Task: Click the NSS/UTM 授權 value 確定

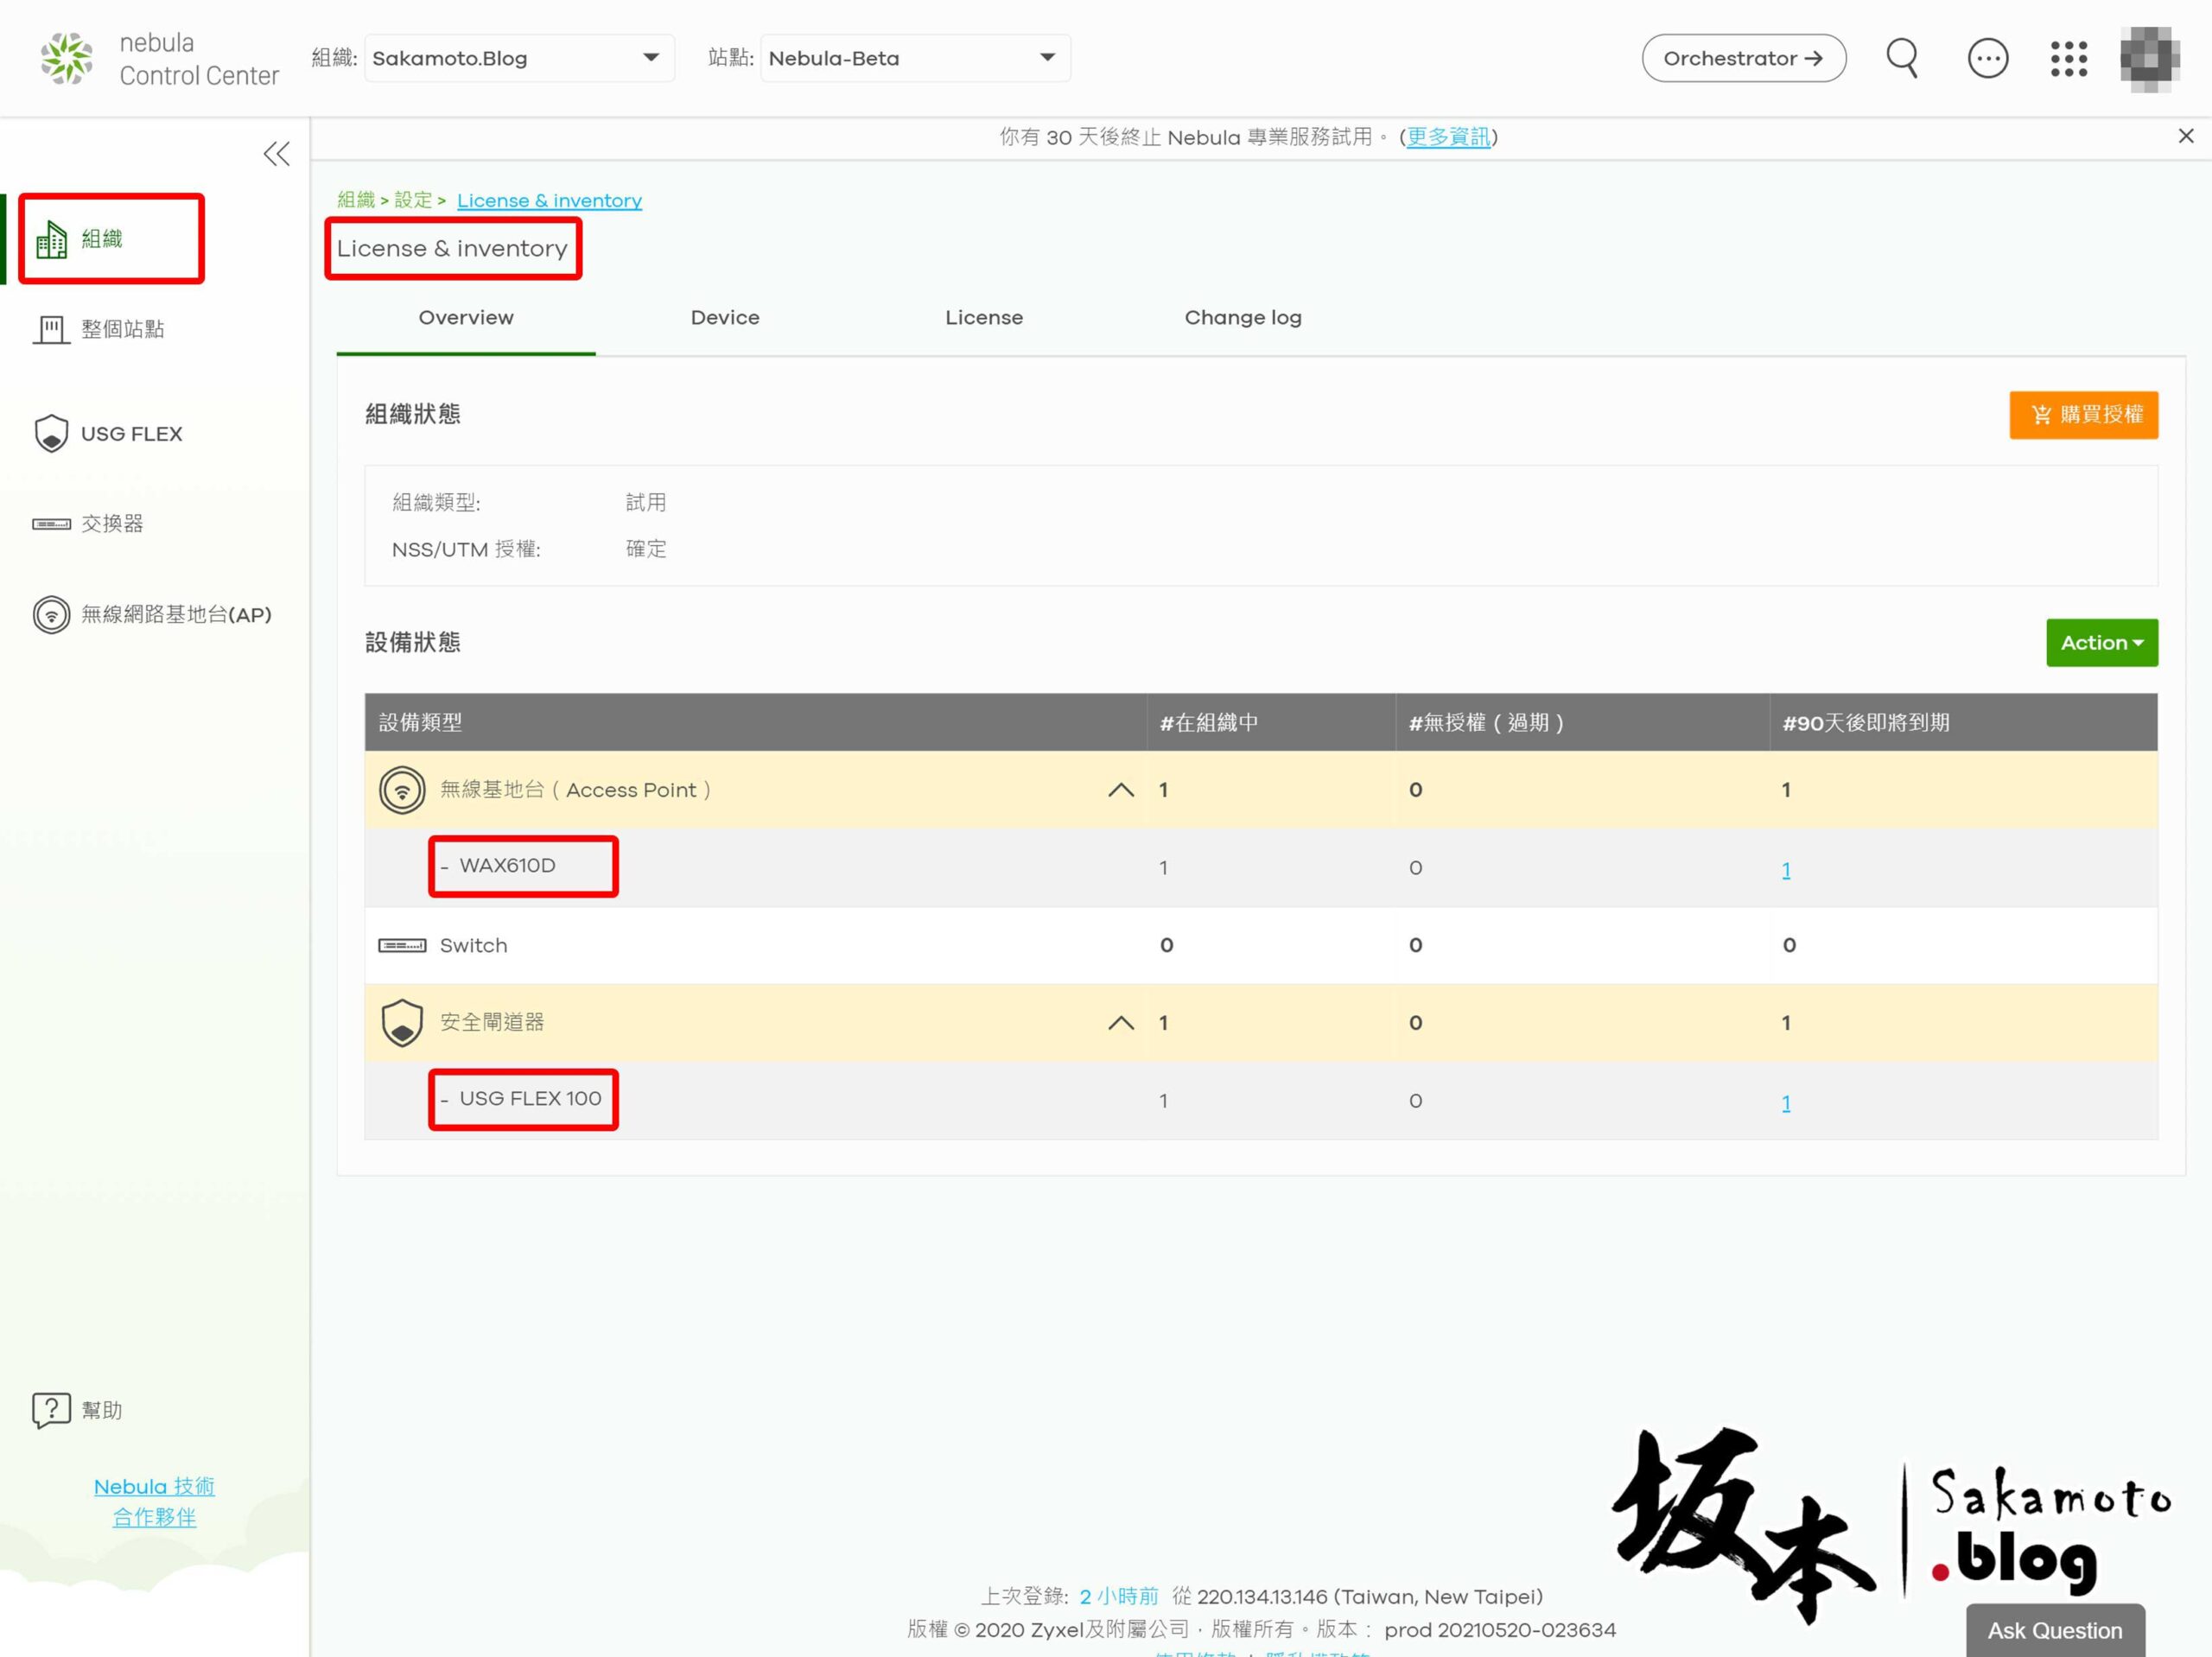Action: point(646,548)
